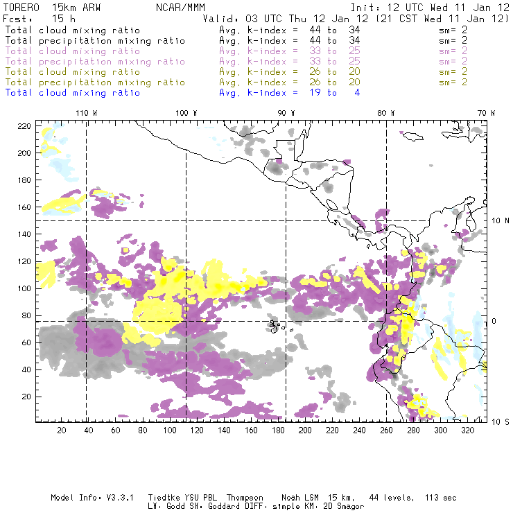Click the black "Total precipitation mixing ratio" legend line
The image size is (513, 513).
tap(95, 41)
